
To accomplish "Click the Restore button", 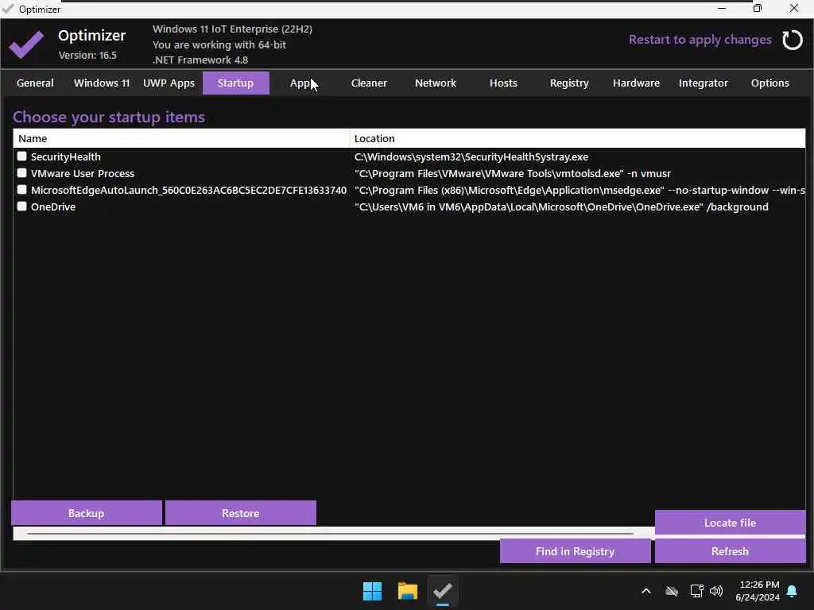I will 240,513.
